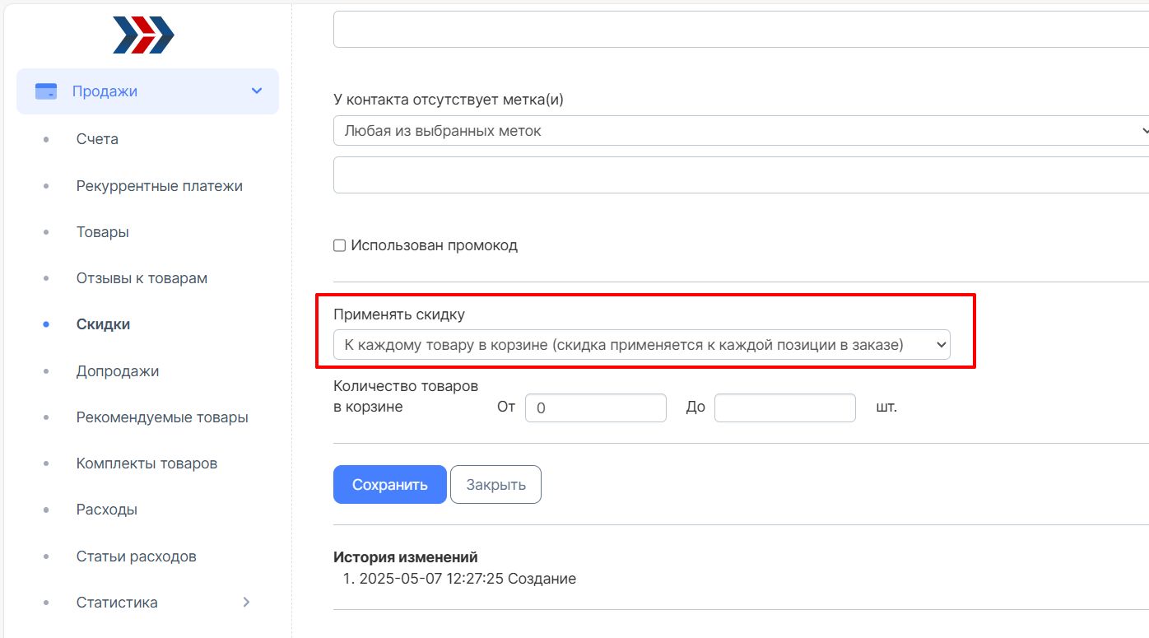Enable the Использован промокод checkbox

[x=339, y=245]
